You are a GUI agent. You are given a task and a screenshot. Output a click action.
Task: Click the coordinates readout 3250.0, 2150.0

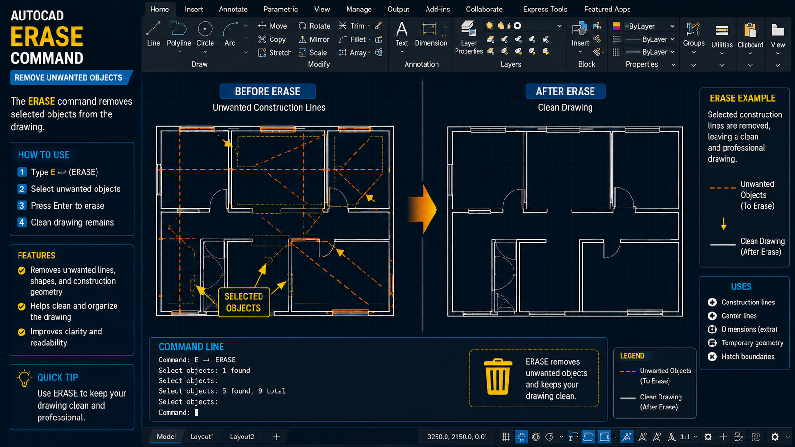pos(456,437)
